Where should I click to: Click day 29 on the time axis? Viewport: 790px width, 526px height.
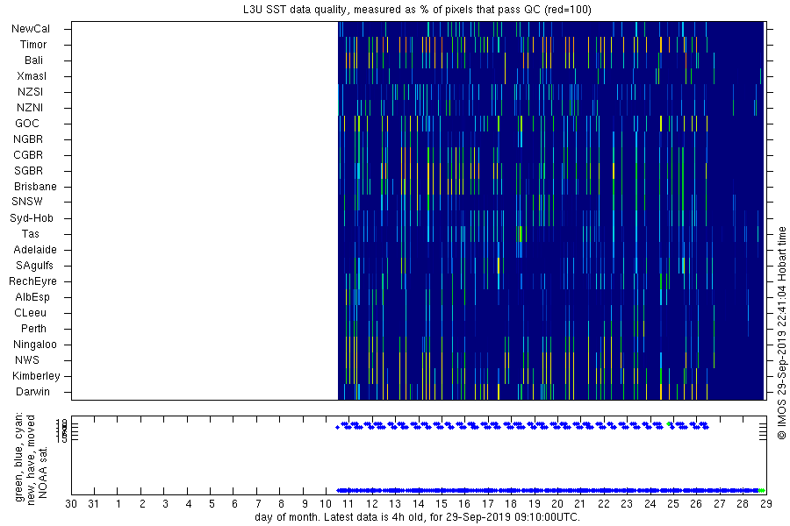coord(765,504)
